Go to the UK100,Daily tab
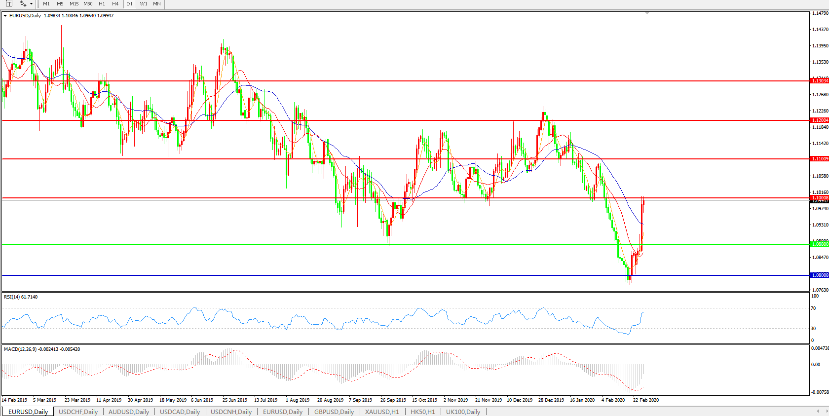 coord(463,412)
